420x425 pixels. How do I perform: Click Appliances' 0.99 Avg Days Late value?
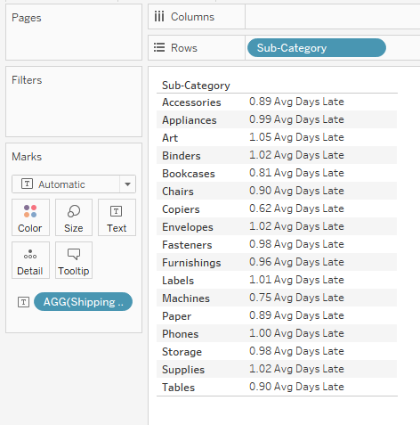296,119
